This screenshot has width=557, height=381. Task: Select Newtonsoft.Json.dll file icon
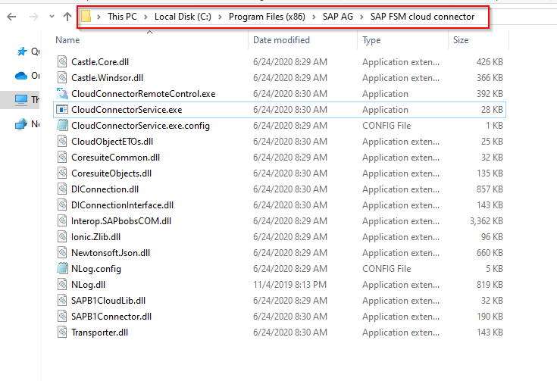coord(62,252)
